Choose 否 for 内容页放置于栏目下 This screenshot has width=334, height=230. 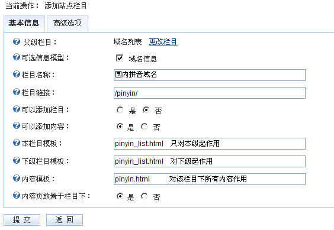coord(144,196)
